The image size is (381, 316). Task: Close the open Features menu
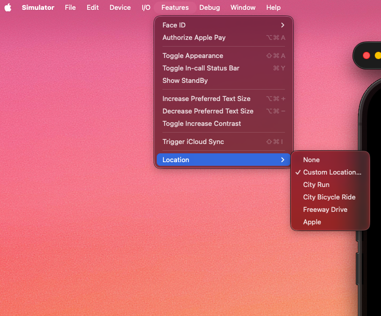point(175,8)
